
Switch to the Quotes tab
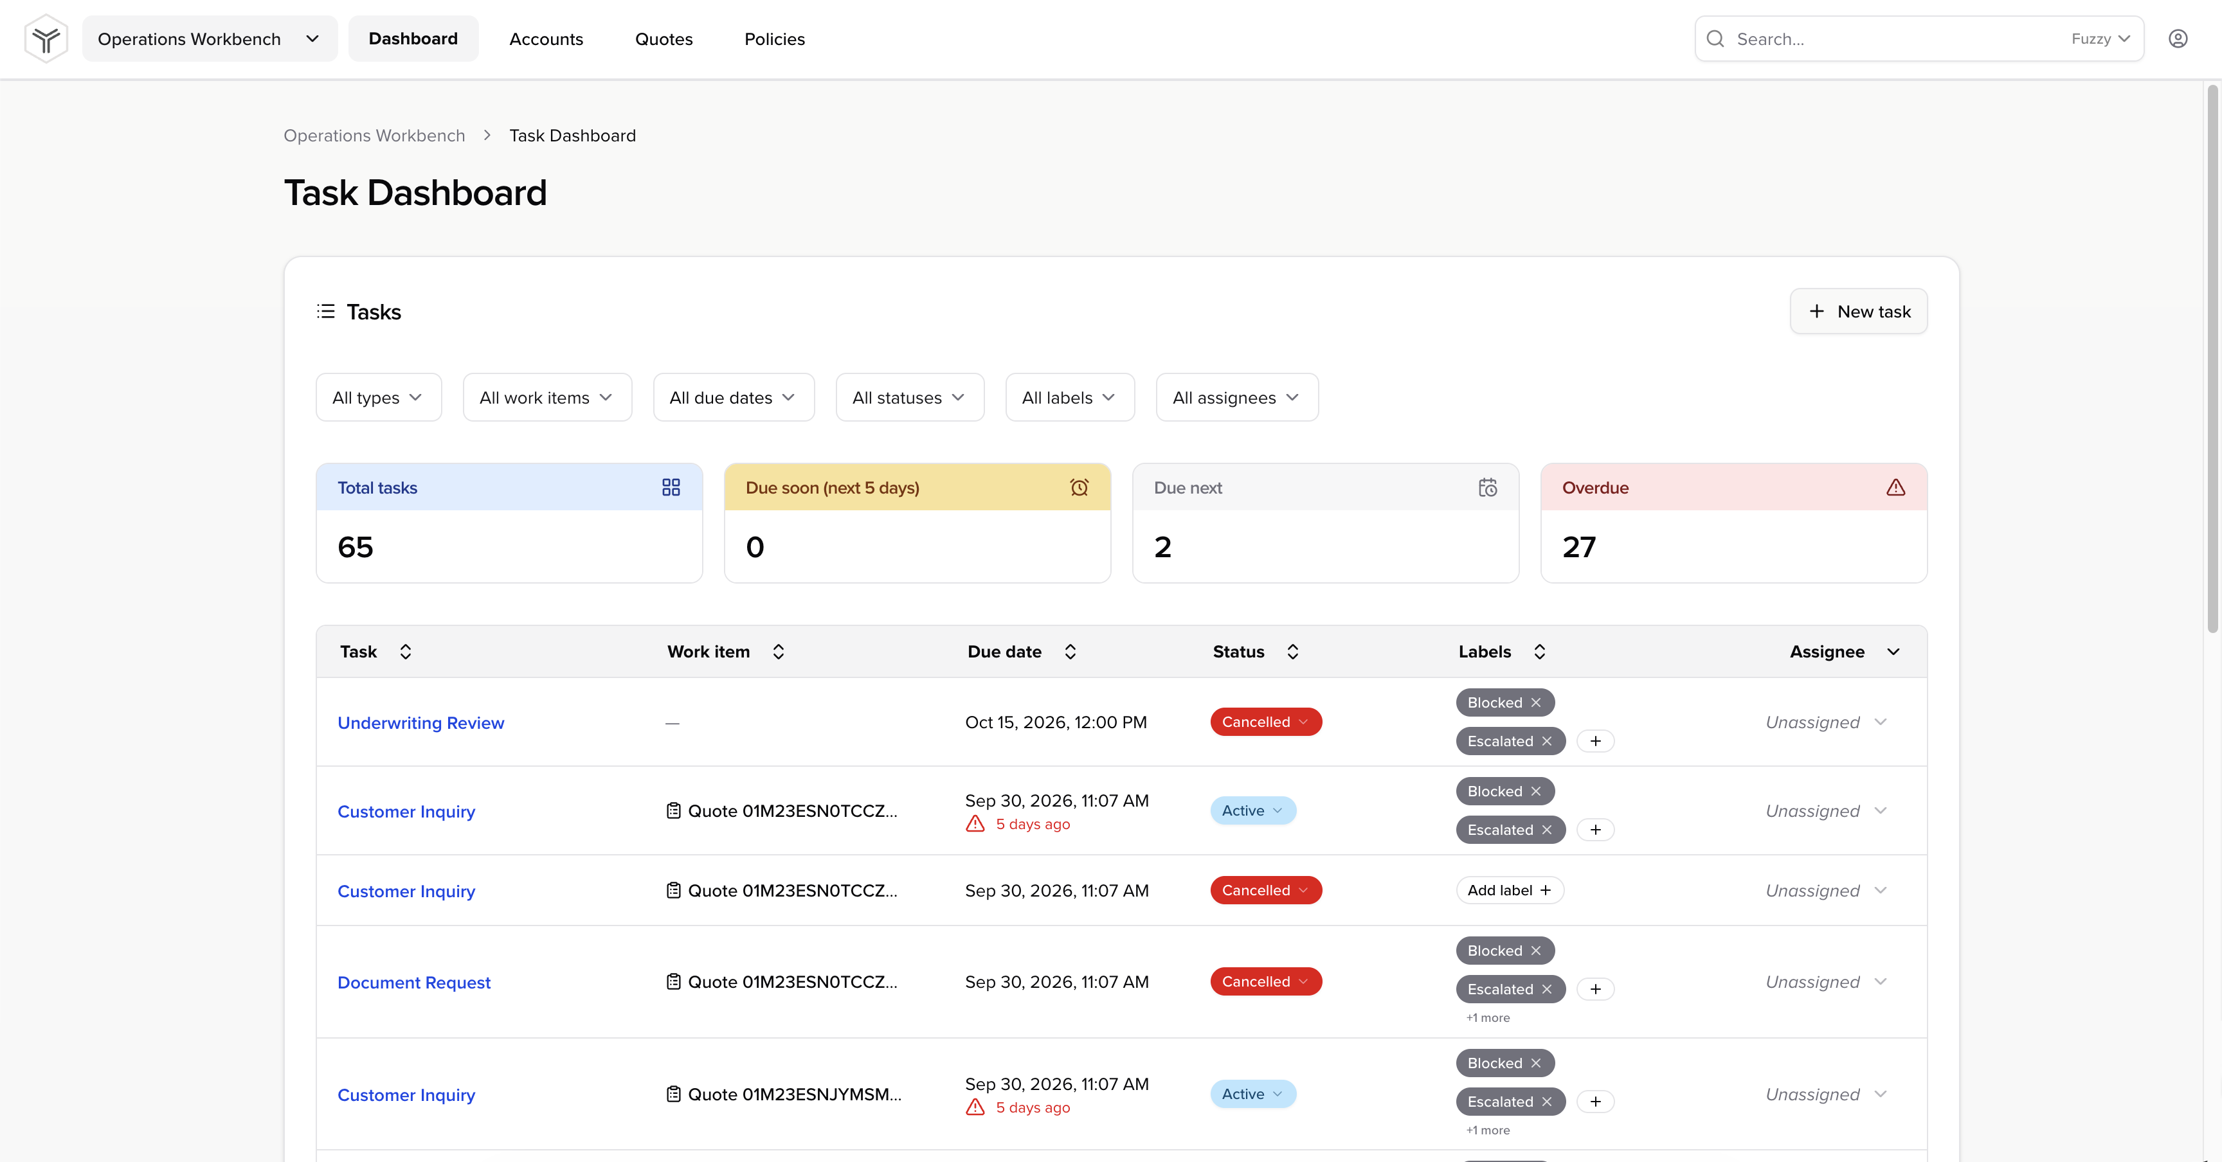point(664,39)
